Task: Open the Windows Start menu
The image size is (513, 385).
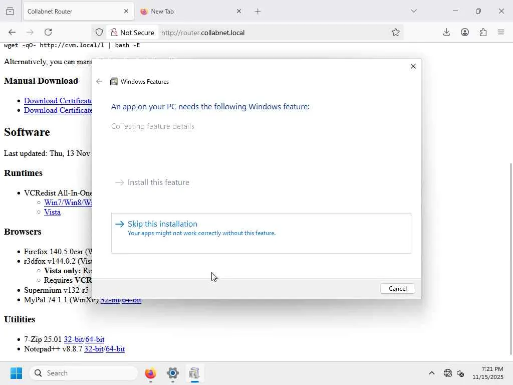Action: 16,373
